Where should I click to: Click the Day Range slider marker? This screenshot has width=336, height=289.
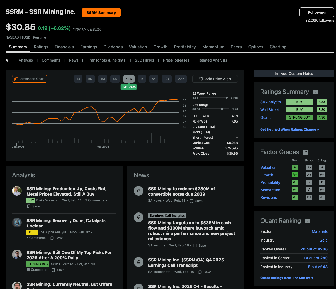[222, 109]
